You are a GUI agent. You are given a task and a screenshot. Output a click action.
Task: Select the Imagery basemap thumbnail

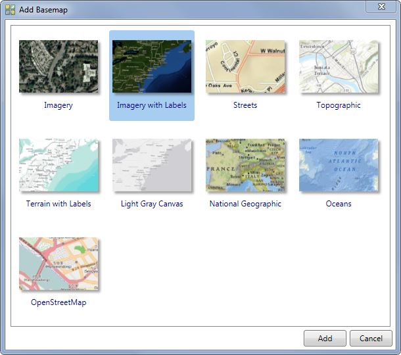59,66
